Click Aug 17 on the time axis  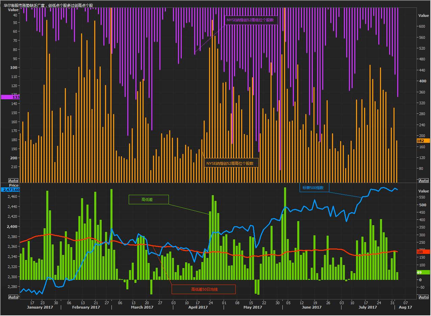tap(405, 307)
